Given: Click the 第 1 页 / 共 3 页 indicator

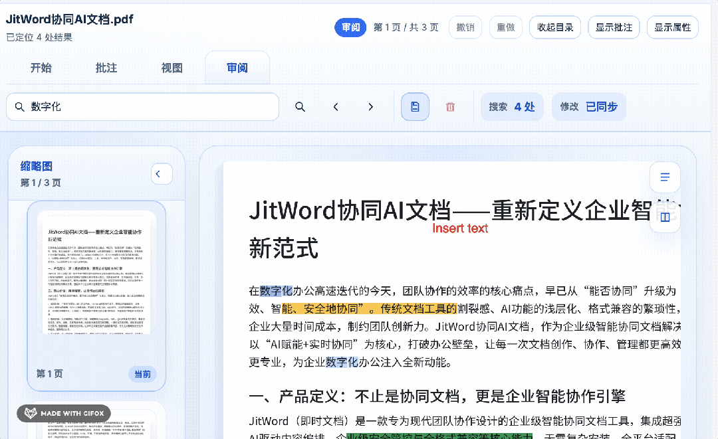Looking at the screenshot, I should point(406,27).
